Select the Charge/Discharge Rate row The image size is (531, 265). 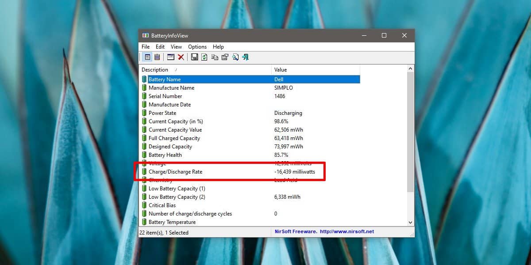coord(250,172)
